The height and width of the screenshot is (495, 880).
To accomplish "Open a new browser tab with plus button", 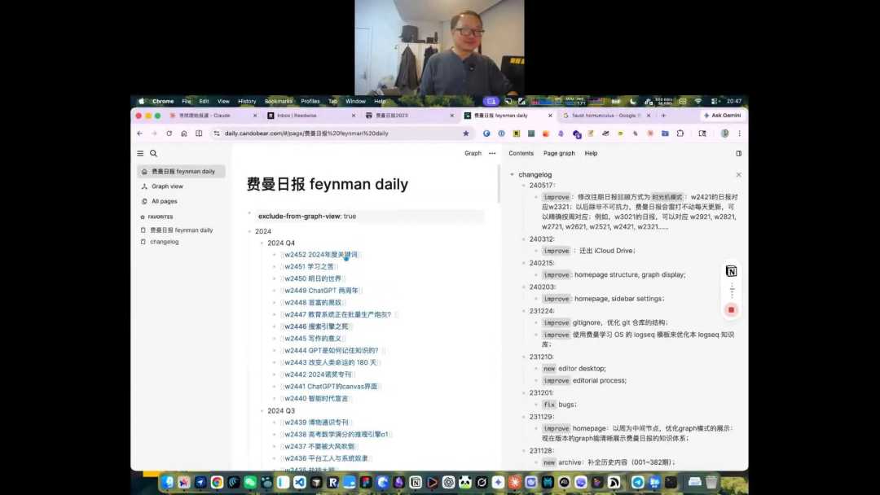I will point(663,116).
